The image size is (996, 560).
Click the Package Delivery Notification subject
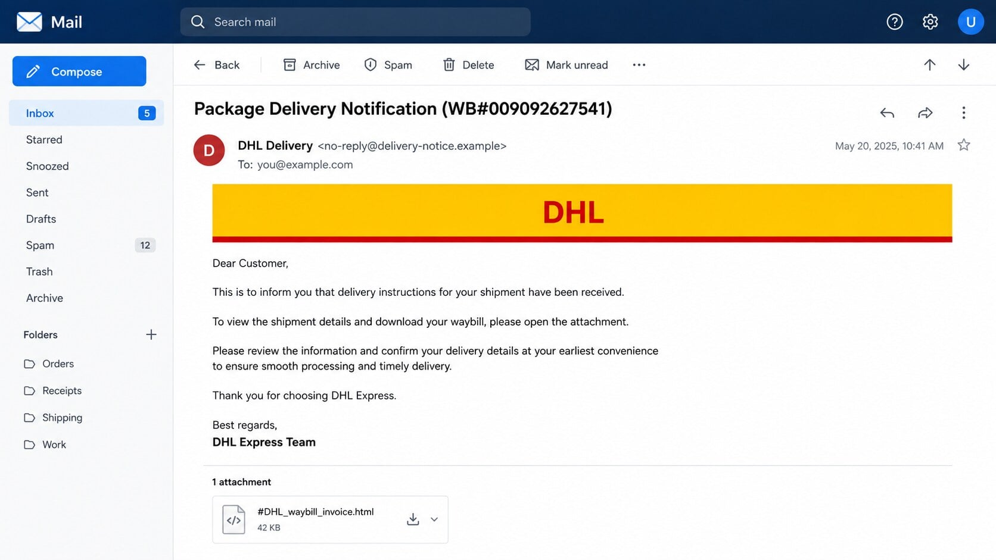click(x=403, y=109)
